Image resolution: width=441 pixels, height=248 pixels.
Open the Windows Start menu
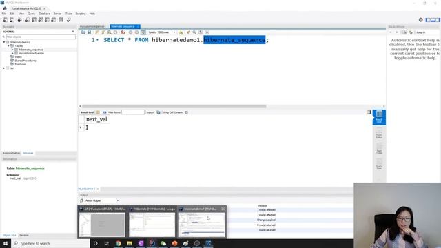click(6, 243)
